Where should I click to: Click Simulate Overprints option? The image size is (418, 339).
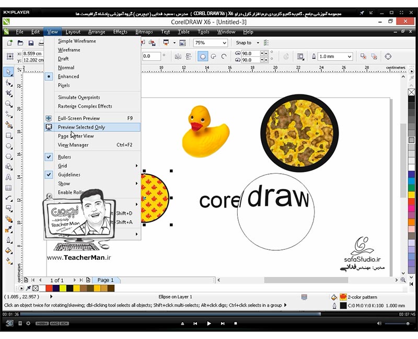[92, 98]
